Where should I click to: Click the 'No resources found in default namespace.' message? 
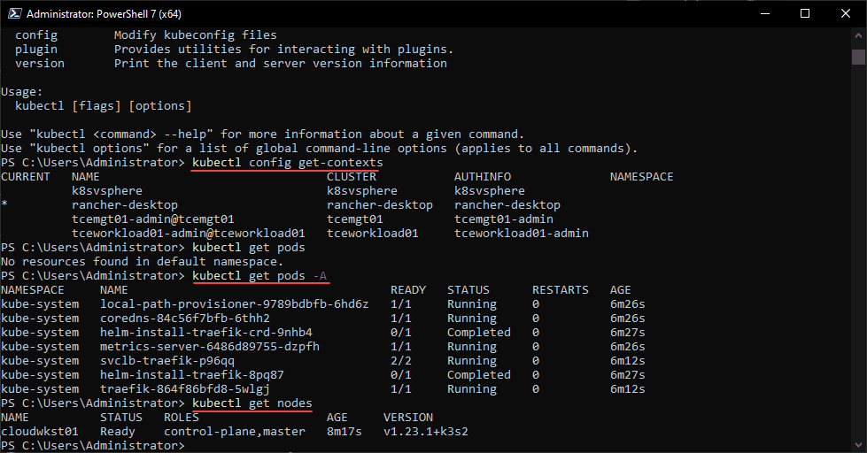[x=142, y=261]
